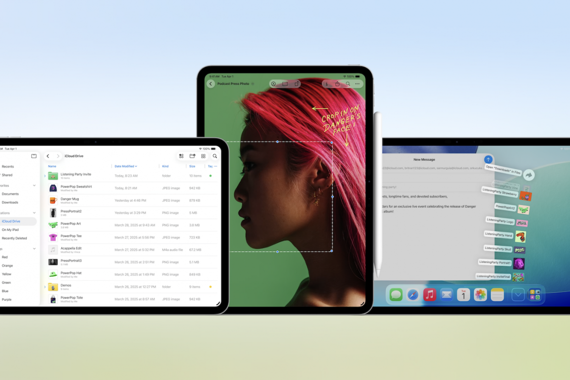570x380 pixels.
Task: Tap the Markup pen icon in photo toolbar
Action: 273,84
